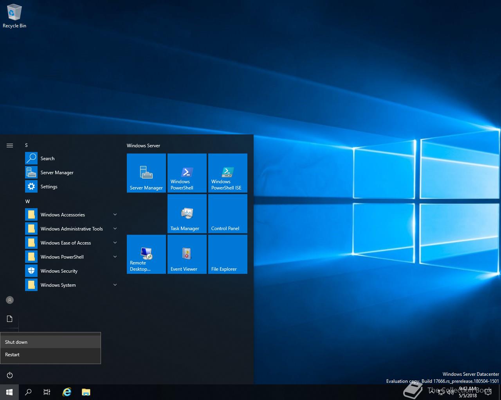Click the network icon in system tray
Screen dimensions: 501x400
point(441,392)
